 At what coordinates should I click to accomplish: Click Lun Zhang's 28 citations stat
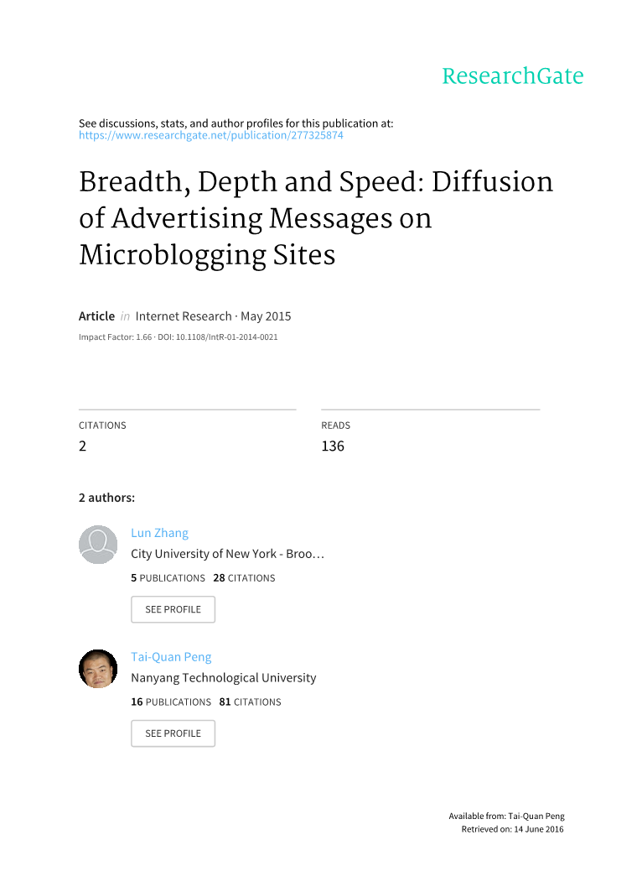pyautogui.click(x=244, y=578)
